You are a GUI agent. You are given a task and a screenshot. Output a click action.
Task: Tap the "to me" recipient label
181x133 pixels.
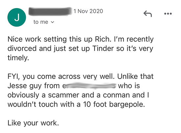41,22
